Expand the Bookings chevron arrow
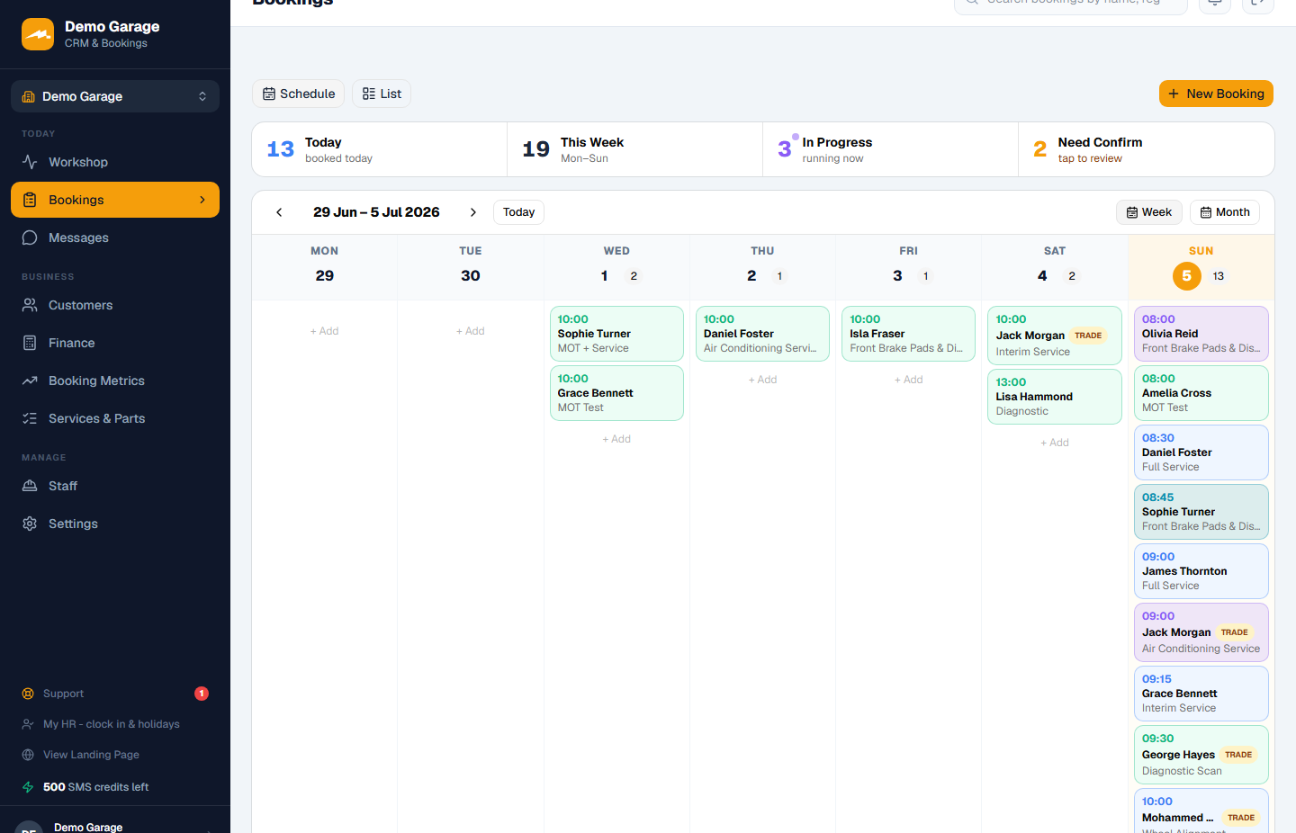 click(x=202, y=200)
